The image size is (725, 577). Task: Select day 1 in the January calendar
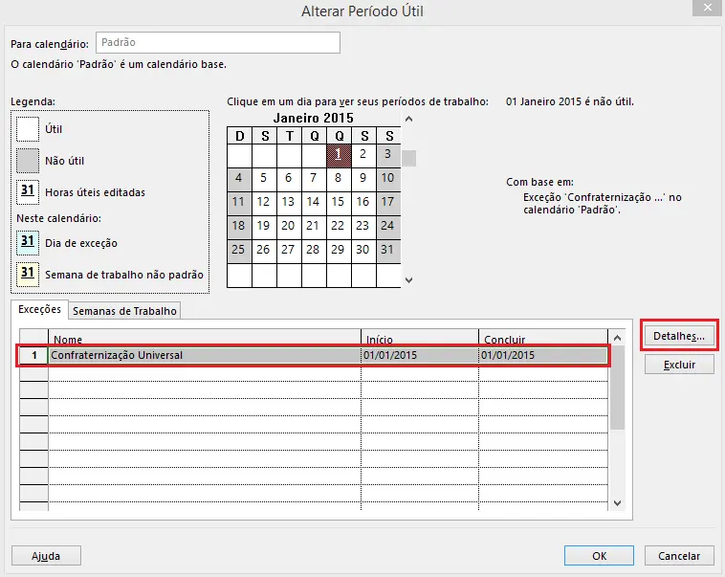coord(339,155)
